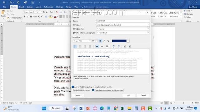Center align in the style dialog
Viewport: 200px width, 112px height.
pos(80,46)
